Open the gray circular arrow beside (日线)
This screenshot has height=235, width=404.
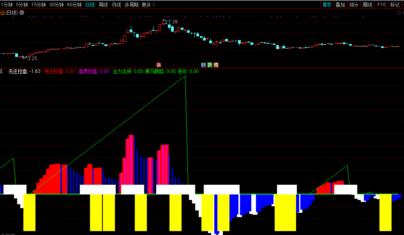22,12
